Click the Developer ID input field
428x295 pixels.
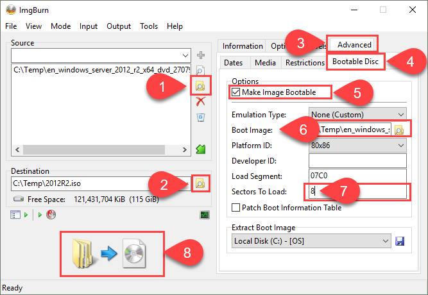pyautogui.click(x=357, y=161)
